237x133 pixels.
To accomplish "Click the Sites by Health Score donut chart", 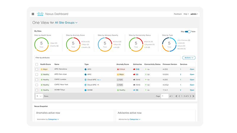I will tap(41, 45).
